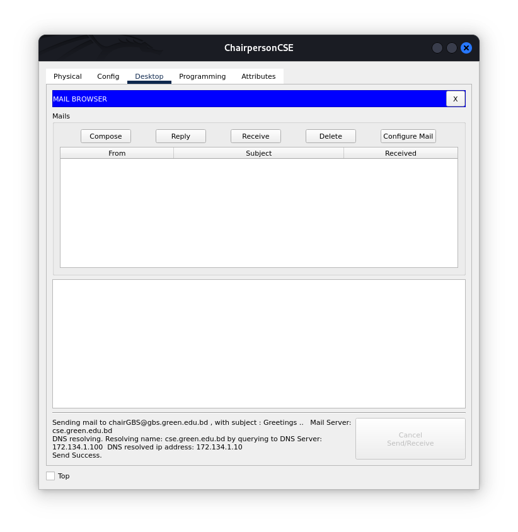Click the Delete mail button
Viewport: 518px width, 532px height.
tap(330, 136)
